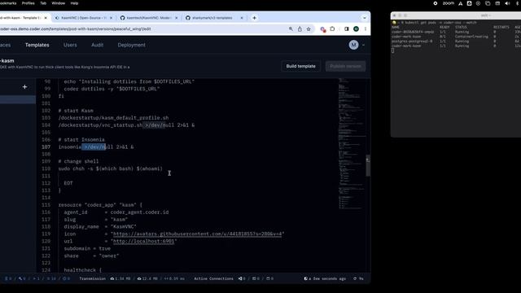This screenshot has width=521, height=293.
Task: Click the 'display_name = "KasmVNC"' line
Action: tap(100, 226)
